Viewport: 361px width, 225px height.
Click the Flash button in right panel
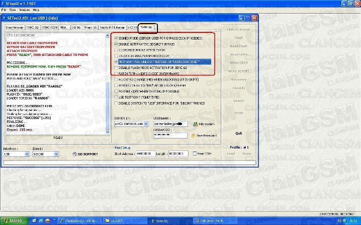pyautogui.click(x=239, y=37)
